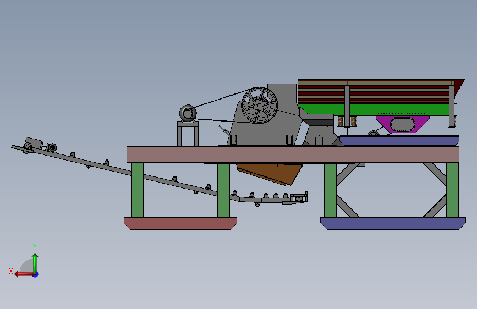Screen dimensions: 477x309
Task: Select the conveyor tail pulley assembly at the lower end
Action: (x=299, y=198)
